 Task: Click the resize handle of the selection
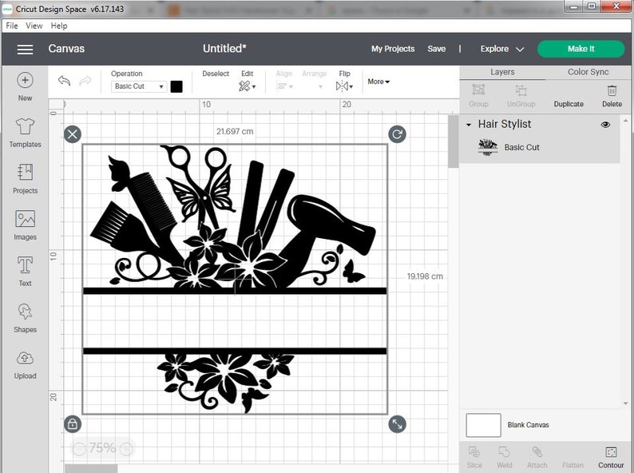point(397,423)
